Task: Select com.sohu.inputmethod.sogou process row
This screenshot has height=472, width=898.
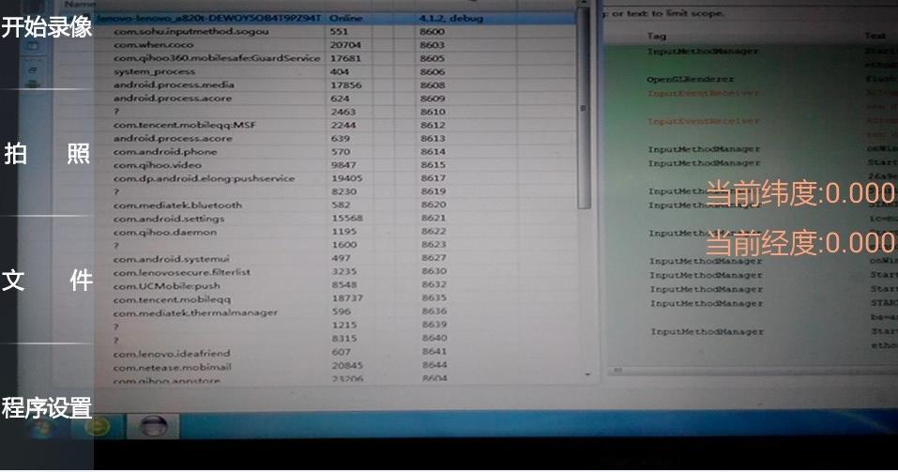Action: point(335,32)
